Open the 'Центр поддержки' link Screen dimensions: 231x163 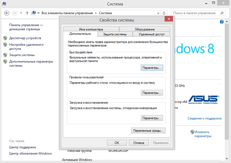pyautogui.click(x=22, y=147)
